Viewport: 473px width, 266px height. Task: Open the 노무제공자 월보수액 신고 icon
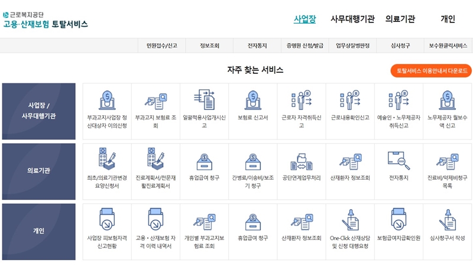[x=448, y=100]
